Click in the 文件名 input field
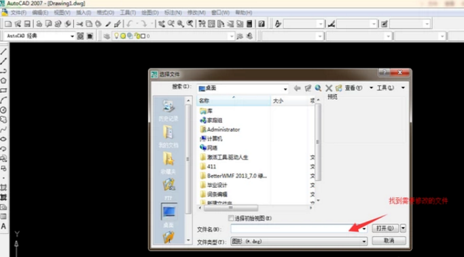This screenshot has width=464, height=257. (296, 229)
